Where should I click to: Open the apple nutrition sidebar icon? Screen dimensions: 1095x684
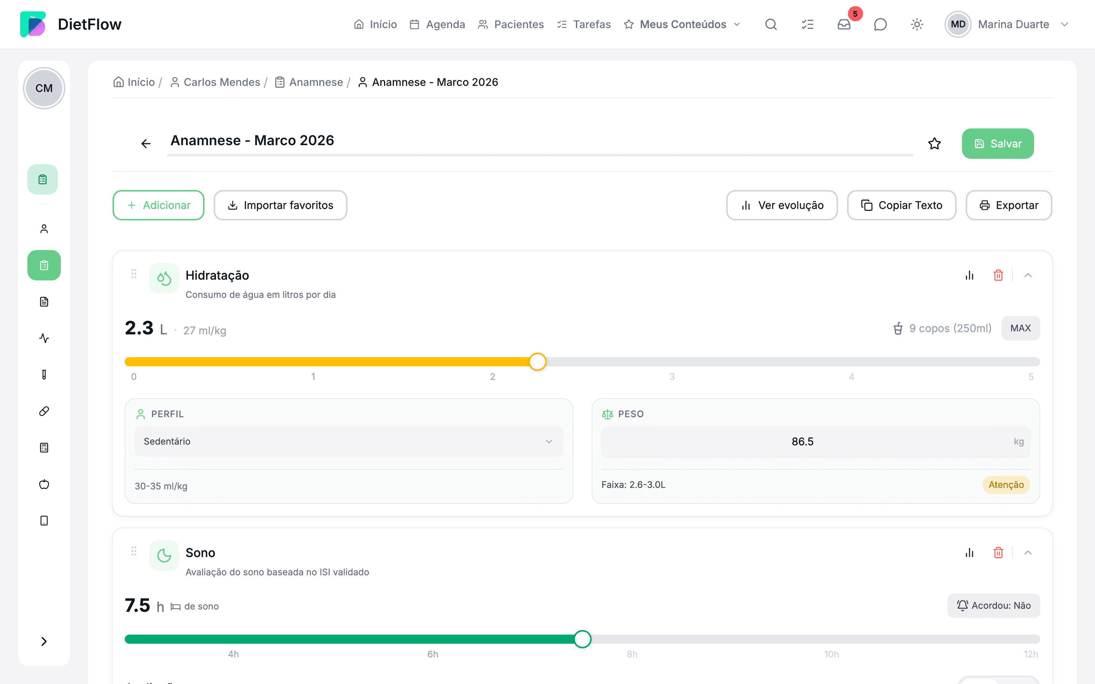click(44, 484)
